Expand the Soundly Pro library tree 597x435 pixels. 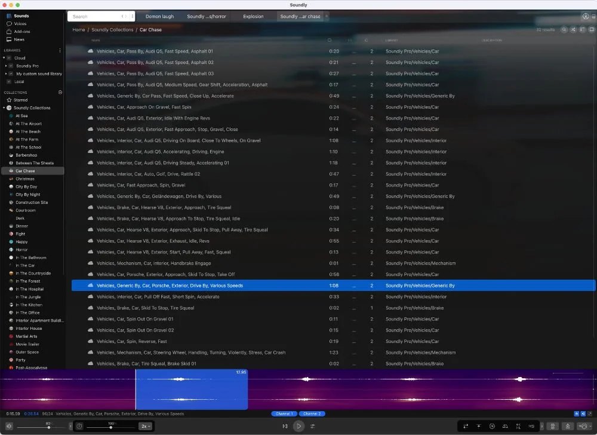tap(6, 66)
